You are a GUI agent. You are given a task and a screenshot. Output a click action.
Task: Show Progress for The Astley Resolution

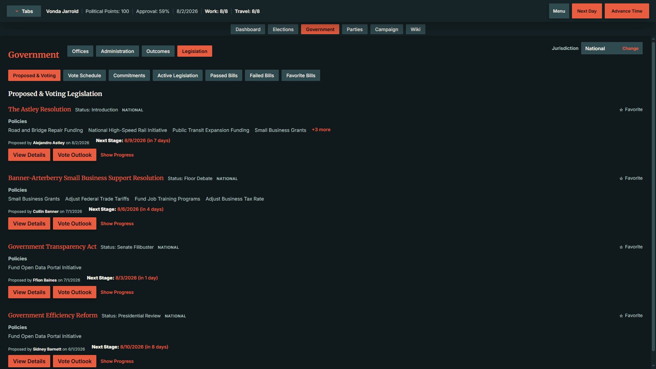tap(117, 155)
